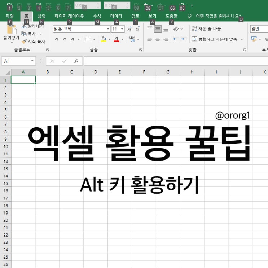This screenshot has height=268, width=268.
Task: Increase font size with larger 가 icon
Action: pos(129,29)
